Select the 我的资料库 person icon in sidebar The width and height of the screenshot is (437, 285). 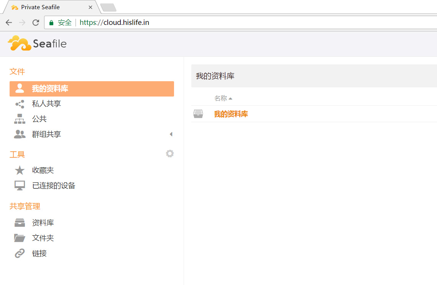(x=20, y=88)
